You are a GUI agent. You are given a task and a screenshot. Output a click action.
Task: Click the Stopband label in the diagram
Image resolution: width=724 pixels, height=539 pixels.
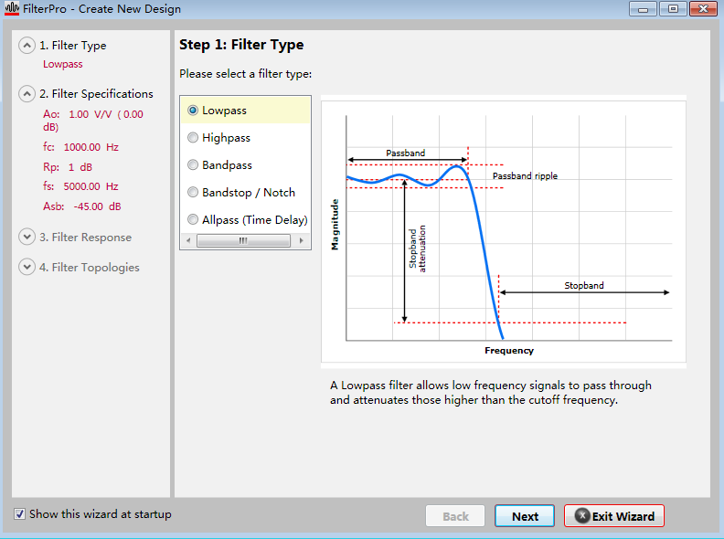pyautogui.click(x=583, y=285)
